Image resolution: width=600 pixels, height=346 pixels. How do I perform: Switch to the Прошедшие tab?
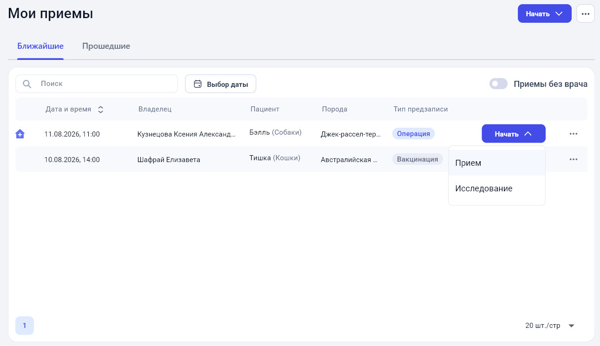(106, 46)
